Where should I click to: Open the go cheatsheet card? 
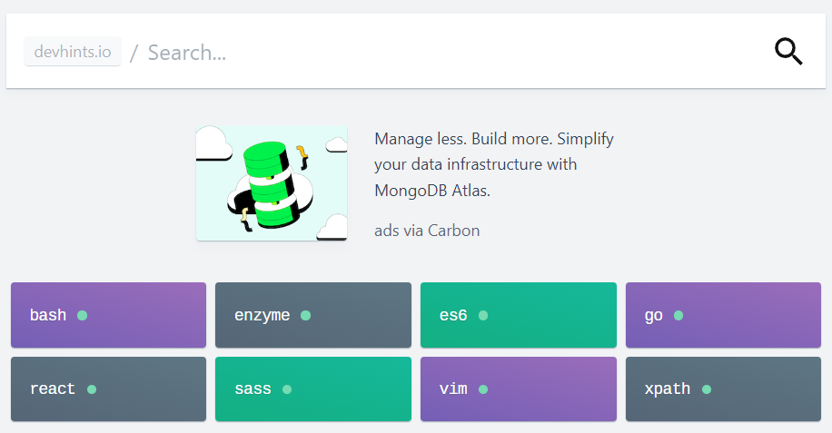(x=723, y=315)
